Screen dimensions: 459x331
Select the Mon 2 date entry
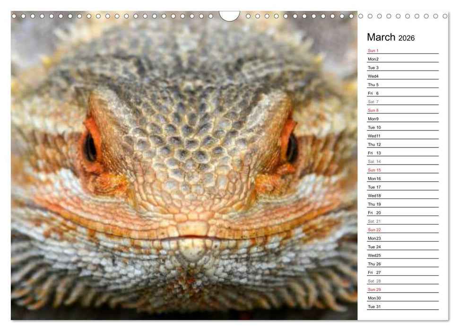373,59
